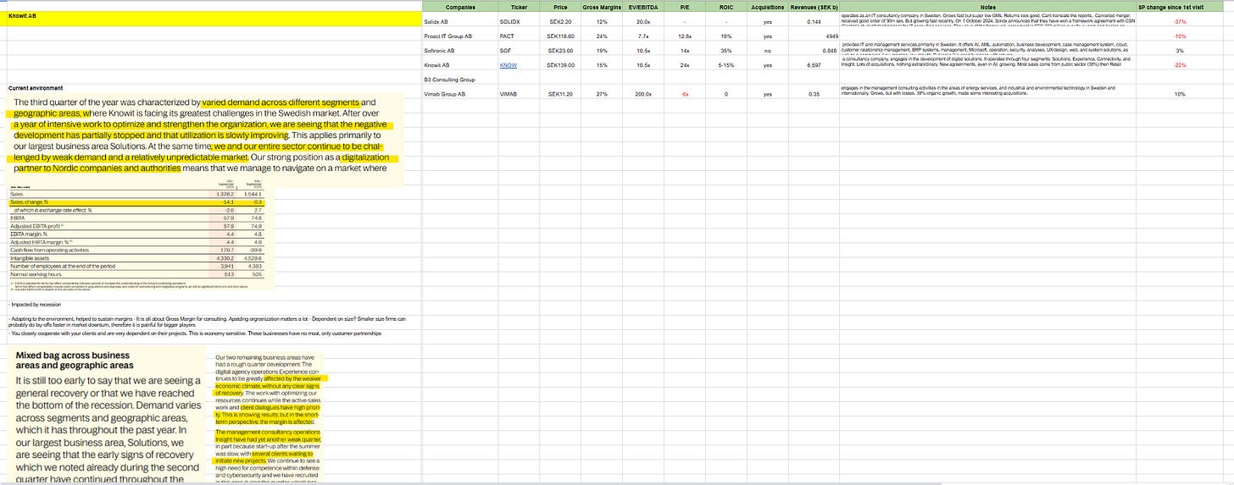Select the VIMAB ticker cell
The height and width of the screenshot is (485, 1234).
(519, 93)
